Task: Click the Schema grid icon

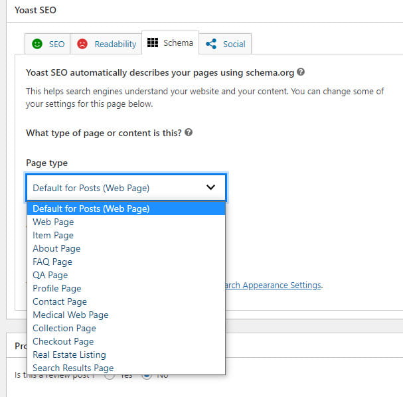Action: click(x=153, y=42)
